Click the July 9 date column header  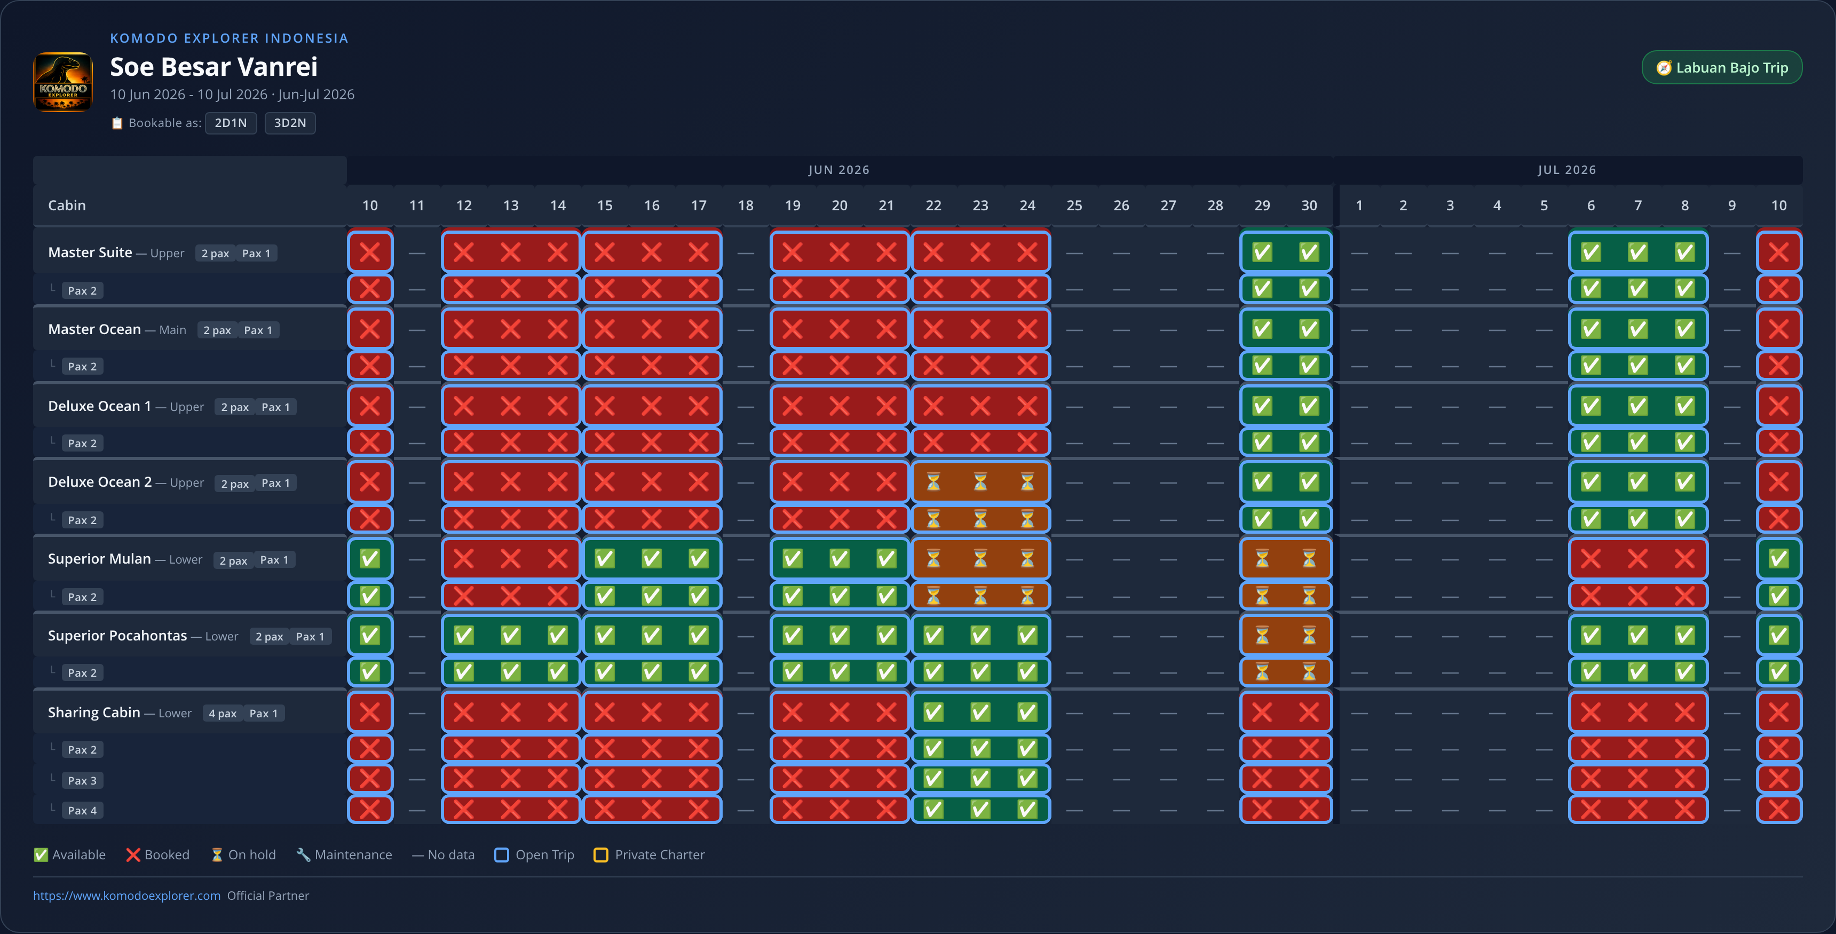1731,205
